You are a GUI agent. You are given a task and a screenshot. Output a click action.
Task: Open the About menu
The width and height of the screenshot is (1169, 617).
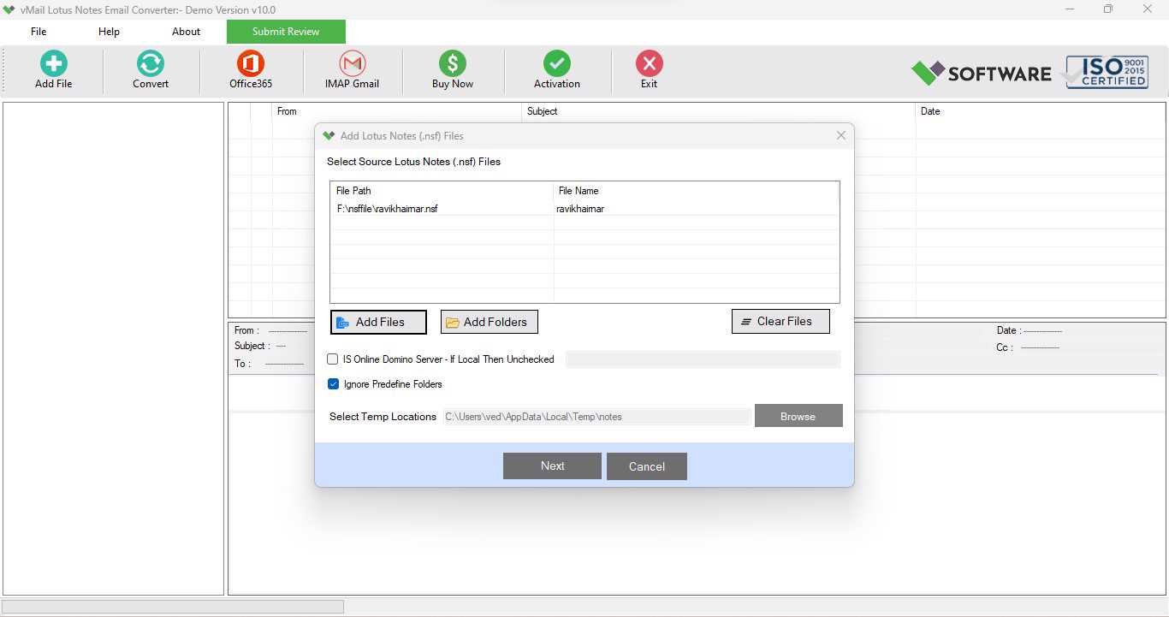[x=186, y=32]
